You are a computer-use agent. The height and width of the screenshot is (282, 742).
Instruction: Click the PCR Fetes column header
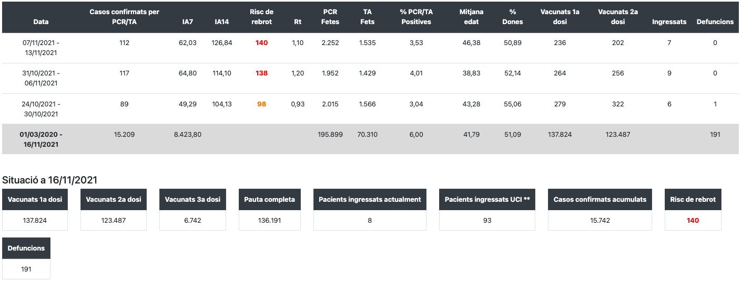(330, 17)
